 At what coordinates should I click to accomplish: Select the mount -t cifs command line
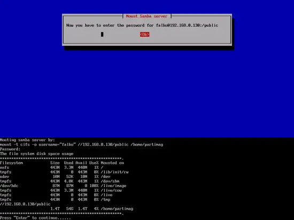click(82, 144)
